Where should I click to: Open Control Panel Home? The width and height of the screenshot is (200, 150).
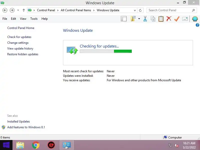point(21,28)
